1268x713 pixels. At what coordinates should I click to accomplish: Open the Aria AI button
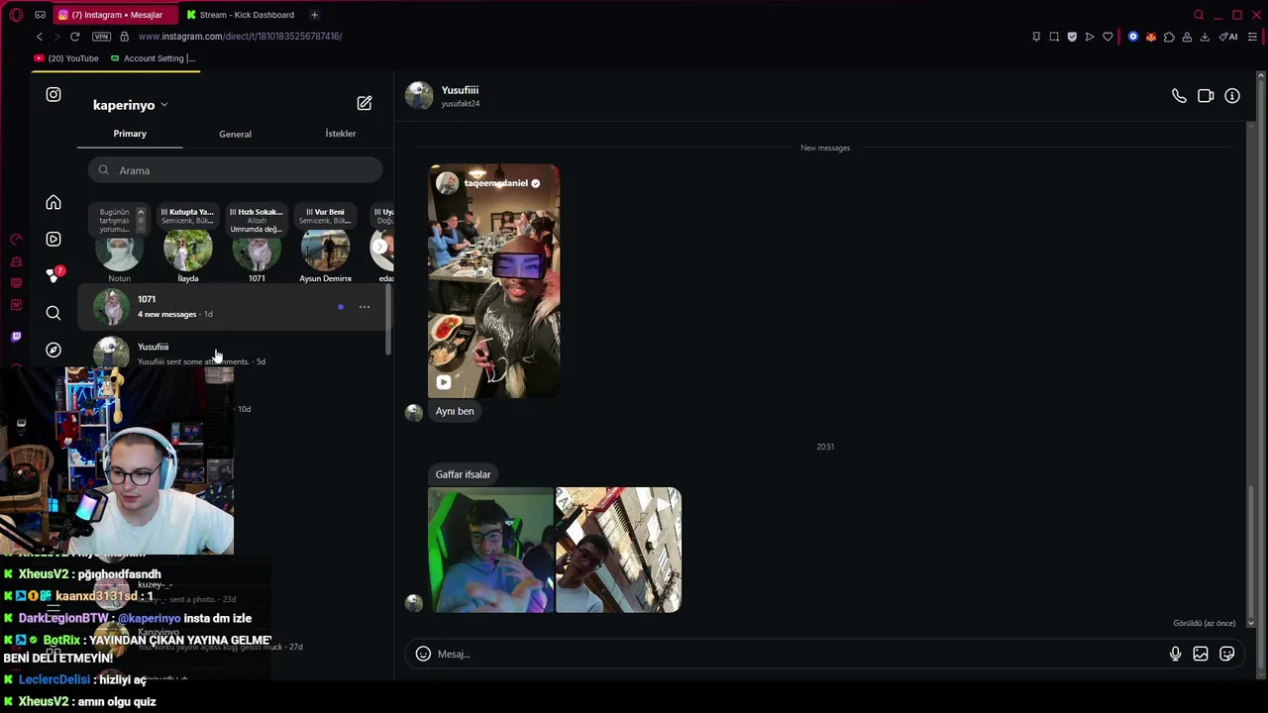click(x=1229, y=37)
